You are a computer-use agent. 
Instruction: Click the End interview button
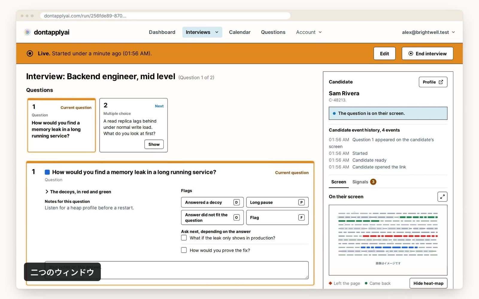pos(427,54)
